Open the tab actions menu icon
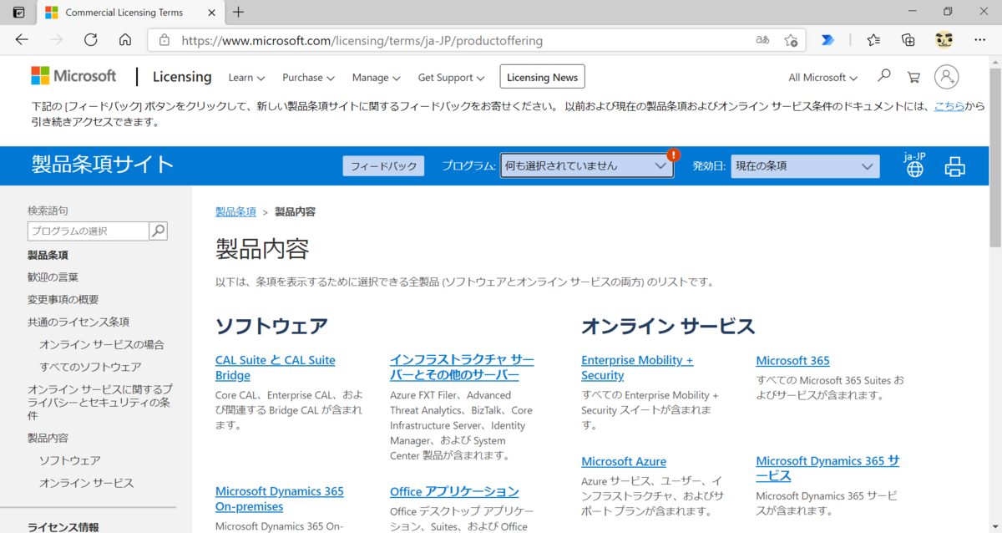This screenshot has width=1002, height=533. pyautogui.click(x=18, y=13)
